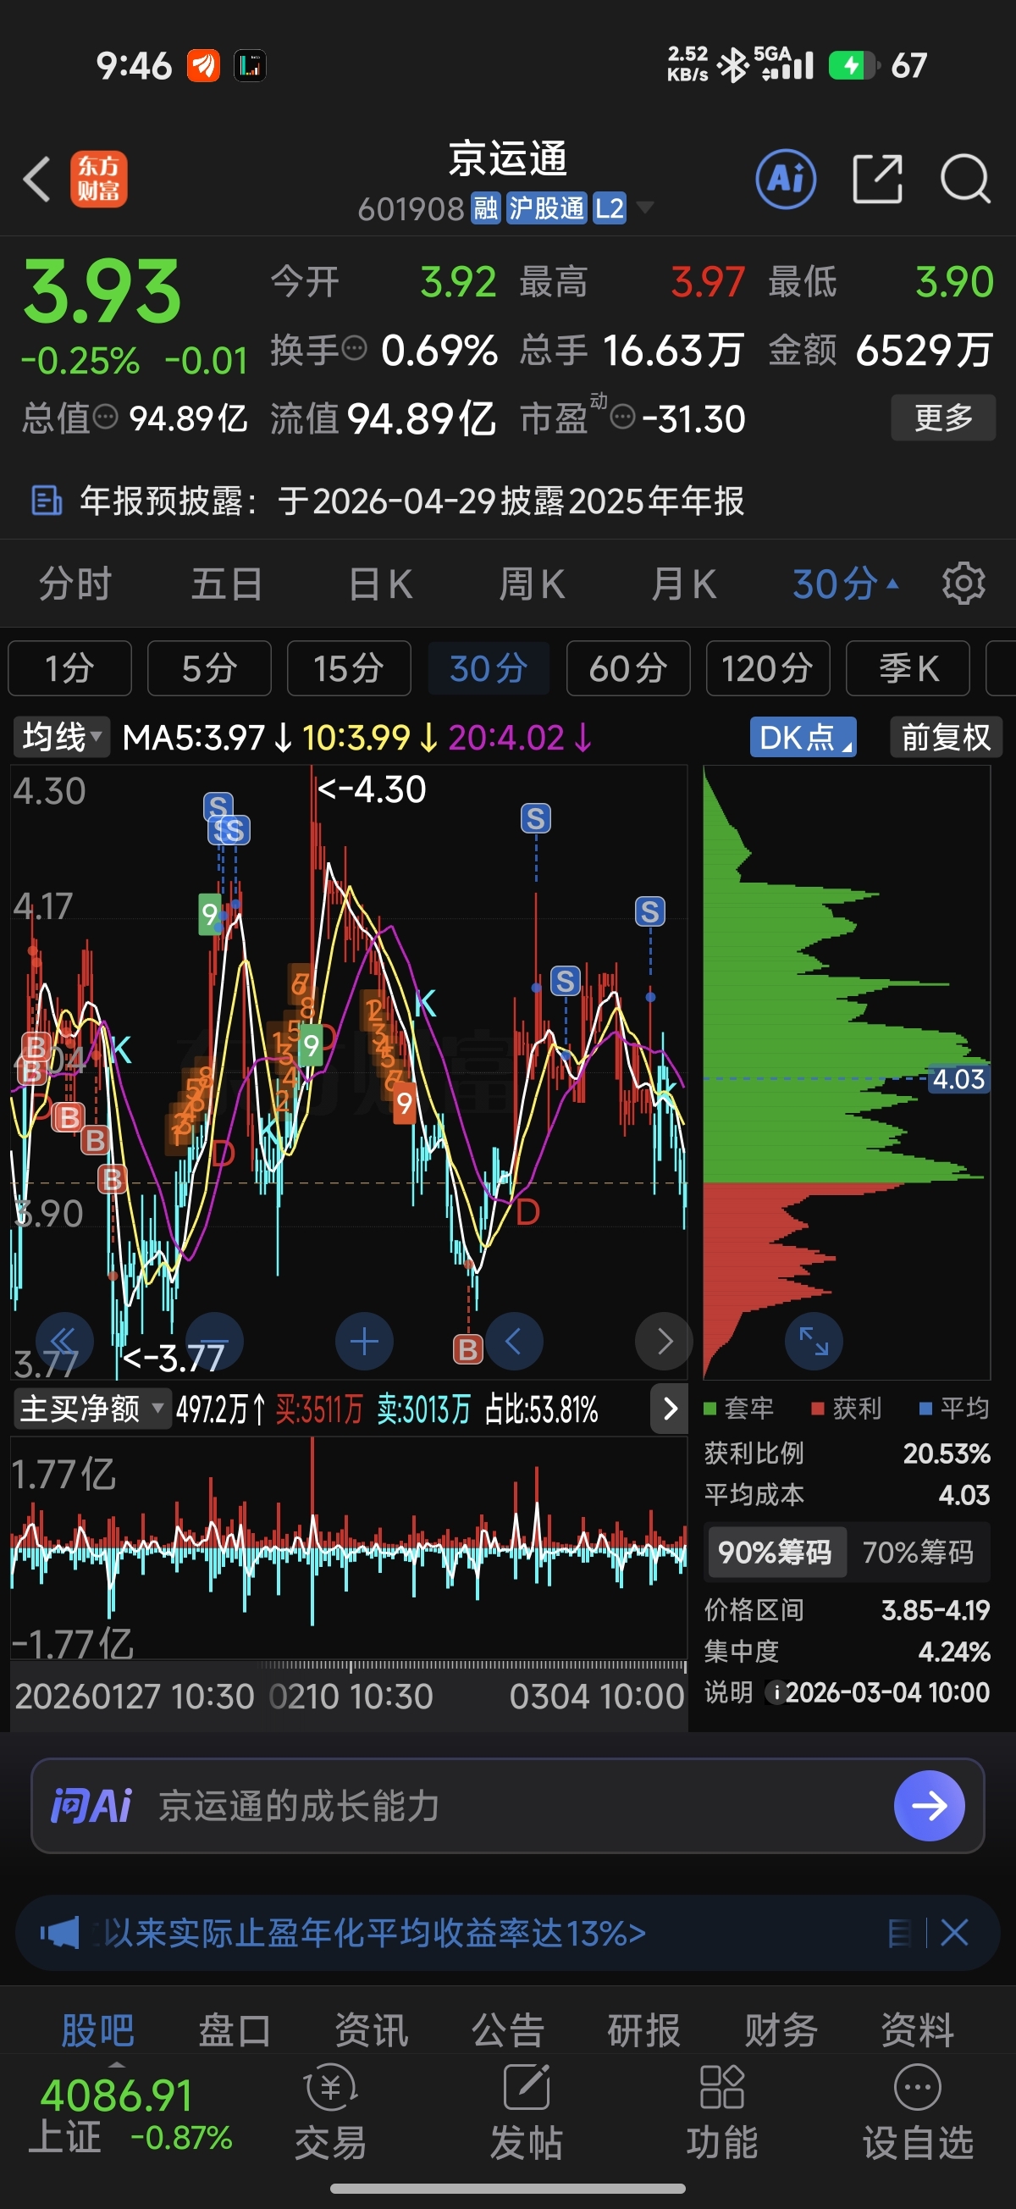The image size is (1016, 2209).
Task: Tap the 融 margin tag
Action: pos(485,208)
